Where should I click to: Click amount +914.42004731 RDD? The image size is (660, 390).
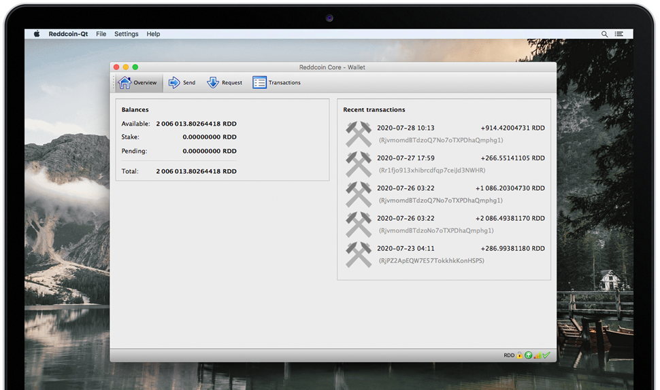512,128
